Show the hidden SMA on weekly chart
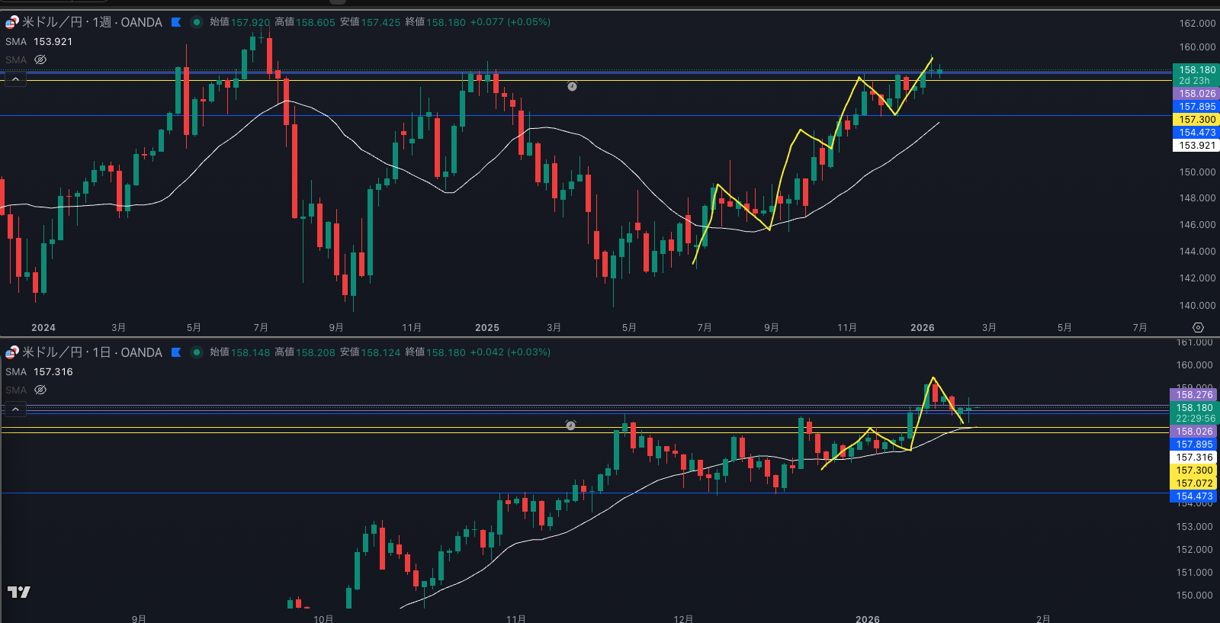 [x=40, y=59]
